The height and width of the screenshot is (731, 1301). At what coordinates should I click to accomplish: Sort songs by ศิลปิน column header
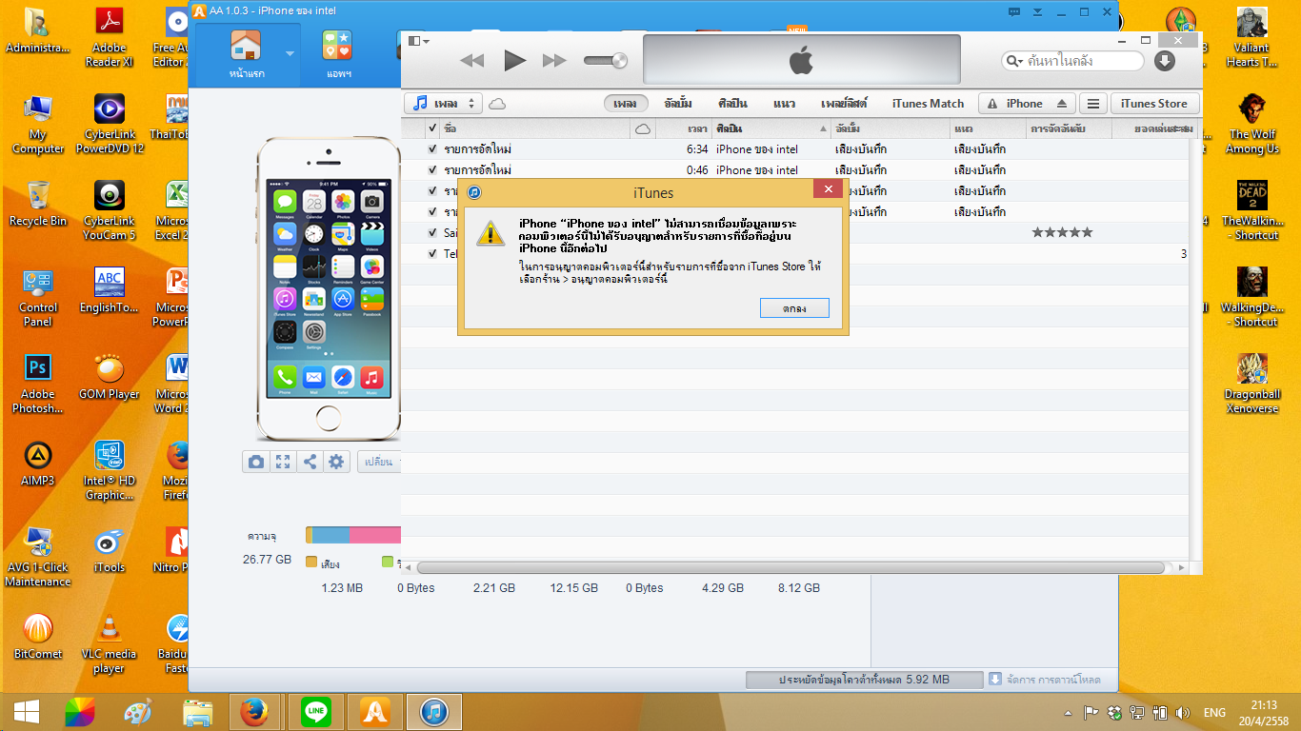[771, 128]
